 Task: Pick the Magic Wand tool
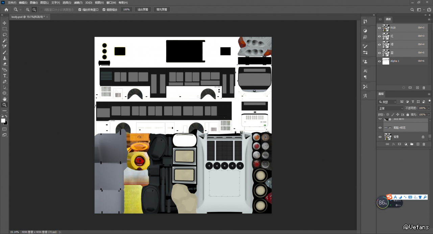[4, 40]
